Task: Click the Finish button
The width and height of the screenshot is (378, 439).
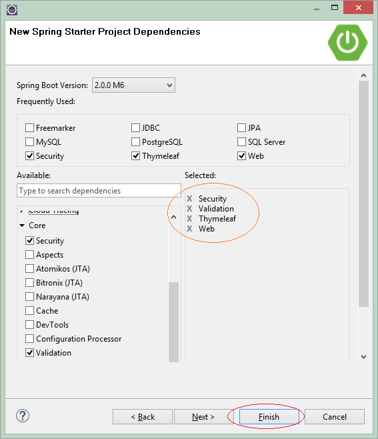Action: [269, 417]
